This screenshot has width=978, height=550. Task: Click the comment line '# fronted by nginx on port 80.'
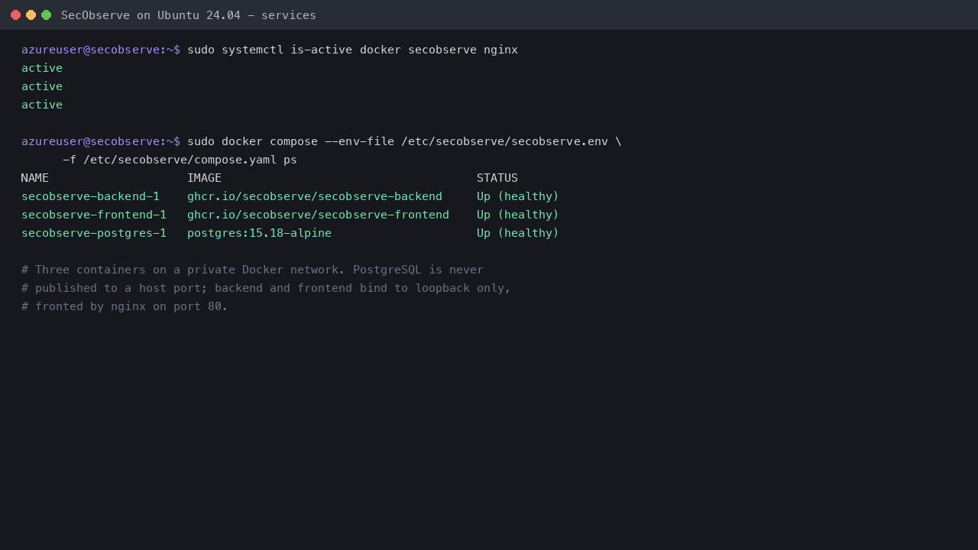point(125,306)
